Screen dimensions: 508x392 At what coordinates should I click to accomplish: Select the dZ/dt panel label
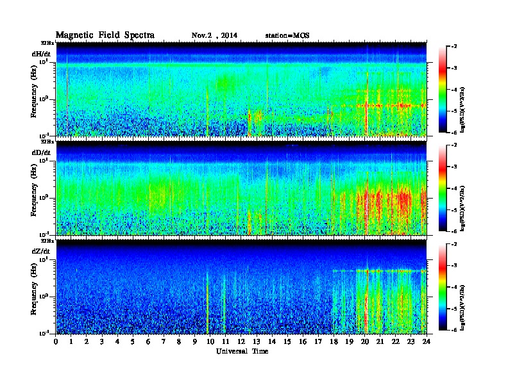pyautogui.click(x=41, y=251)
